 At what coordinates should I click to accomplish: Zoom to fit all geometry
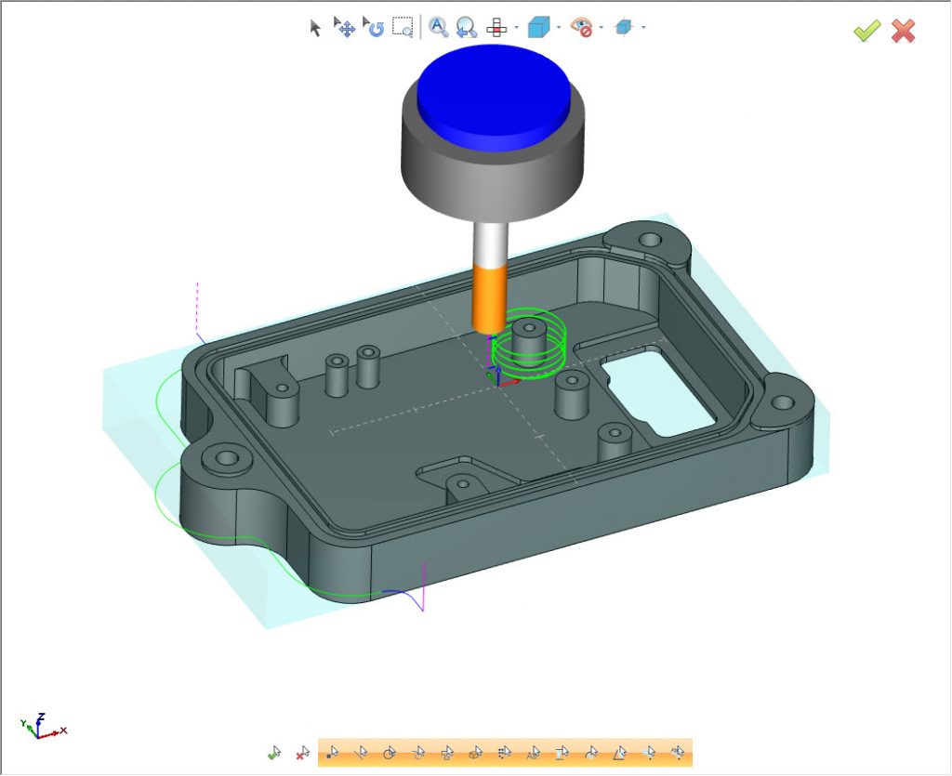coord(438,27)
